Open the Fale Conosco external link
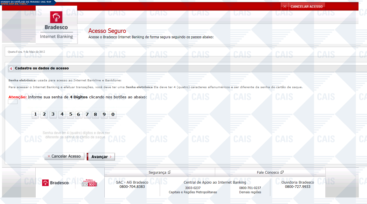367x204 pixels. (270, 172)
